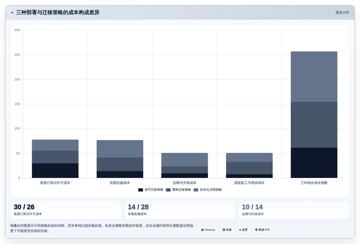Toggle the 私有化治理策略 legend swatch
Viewport: 360px width, 244px height.
196,190
